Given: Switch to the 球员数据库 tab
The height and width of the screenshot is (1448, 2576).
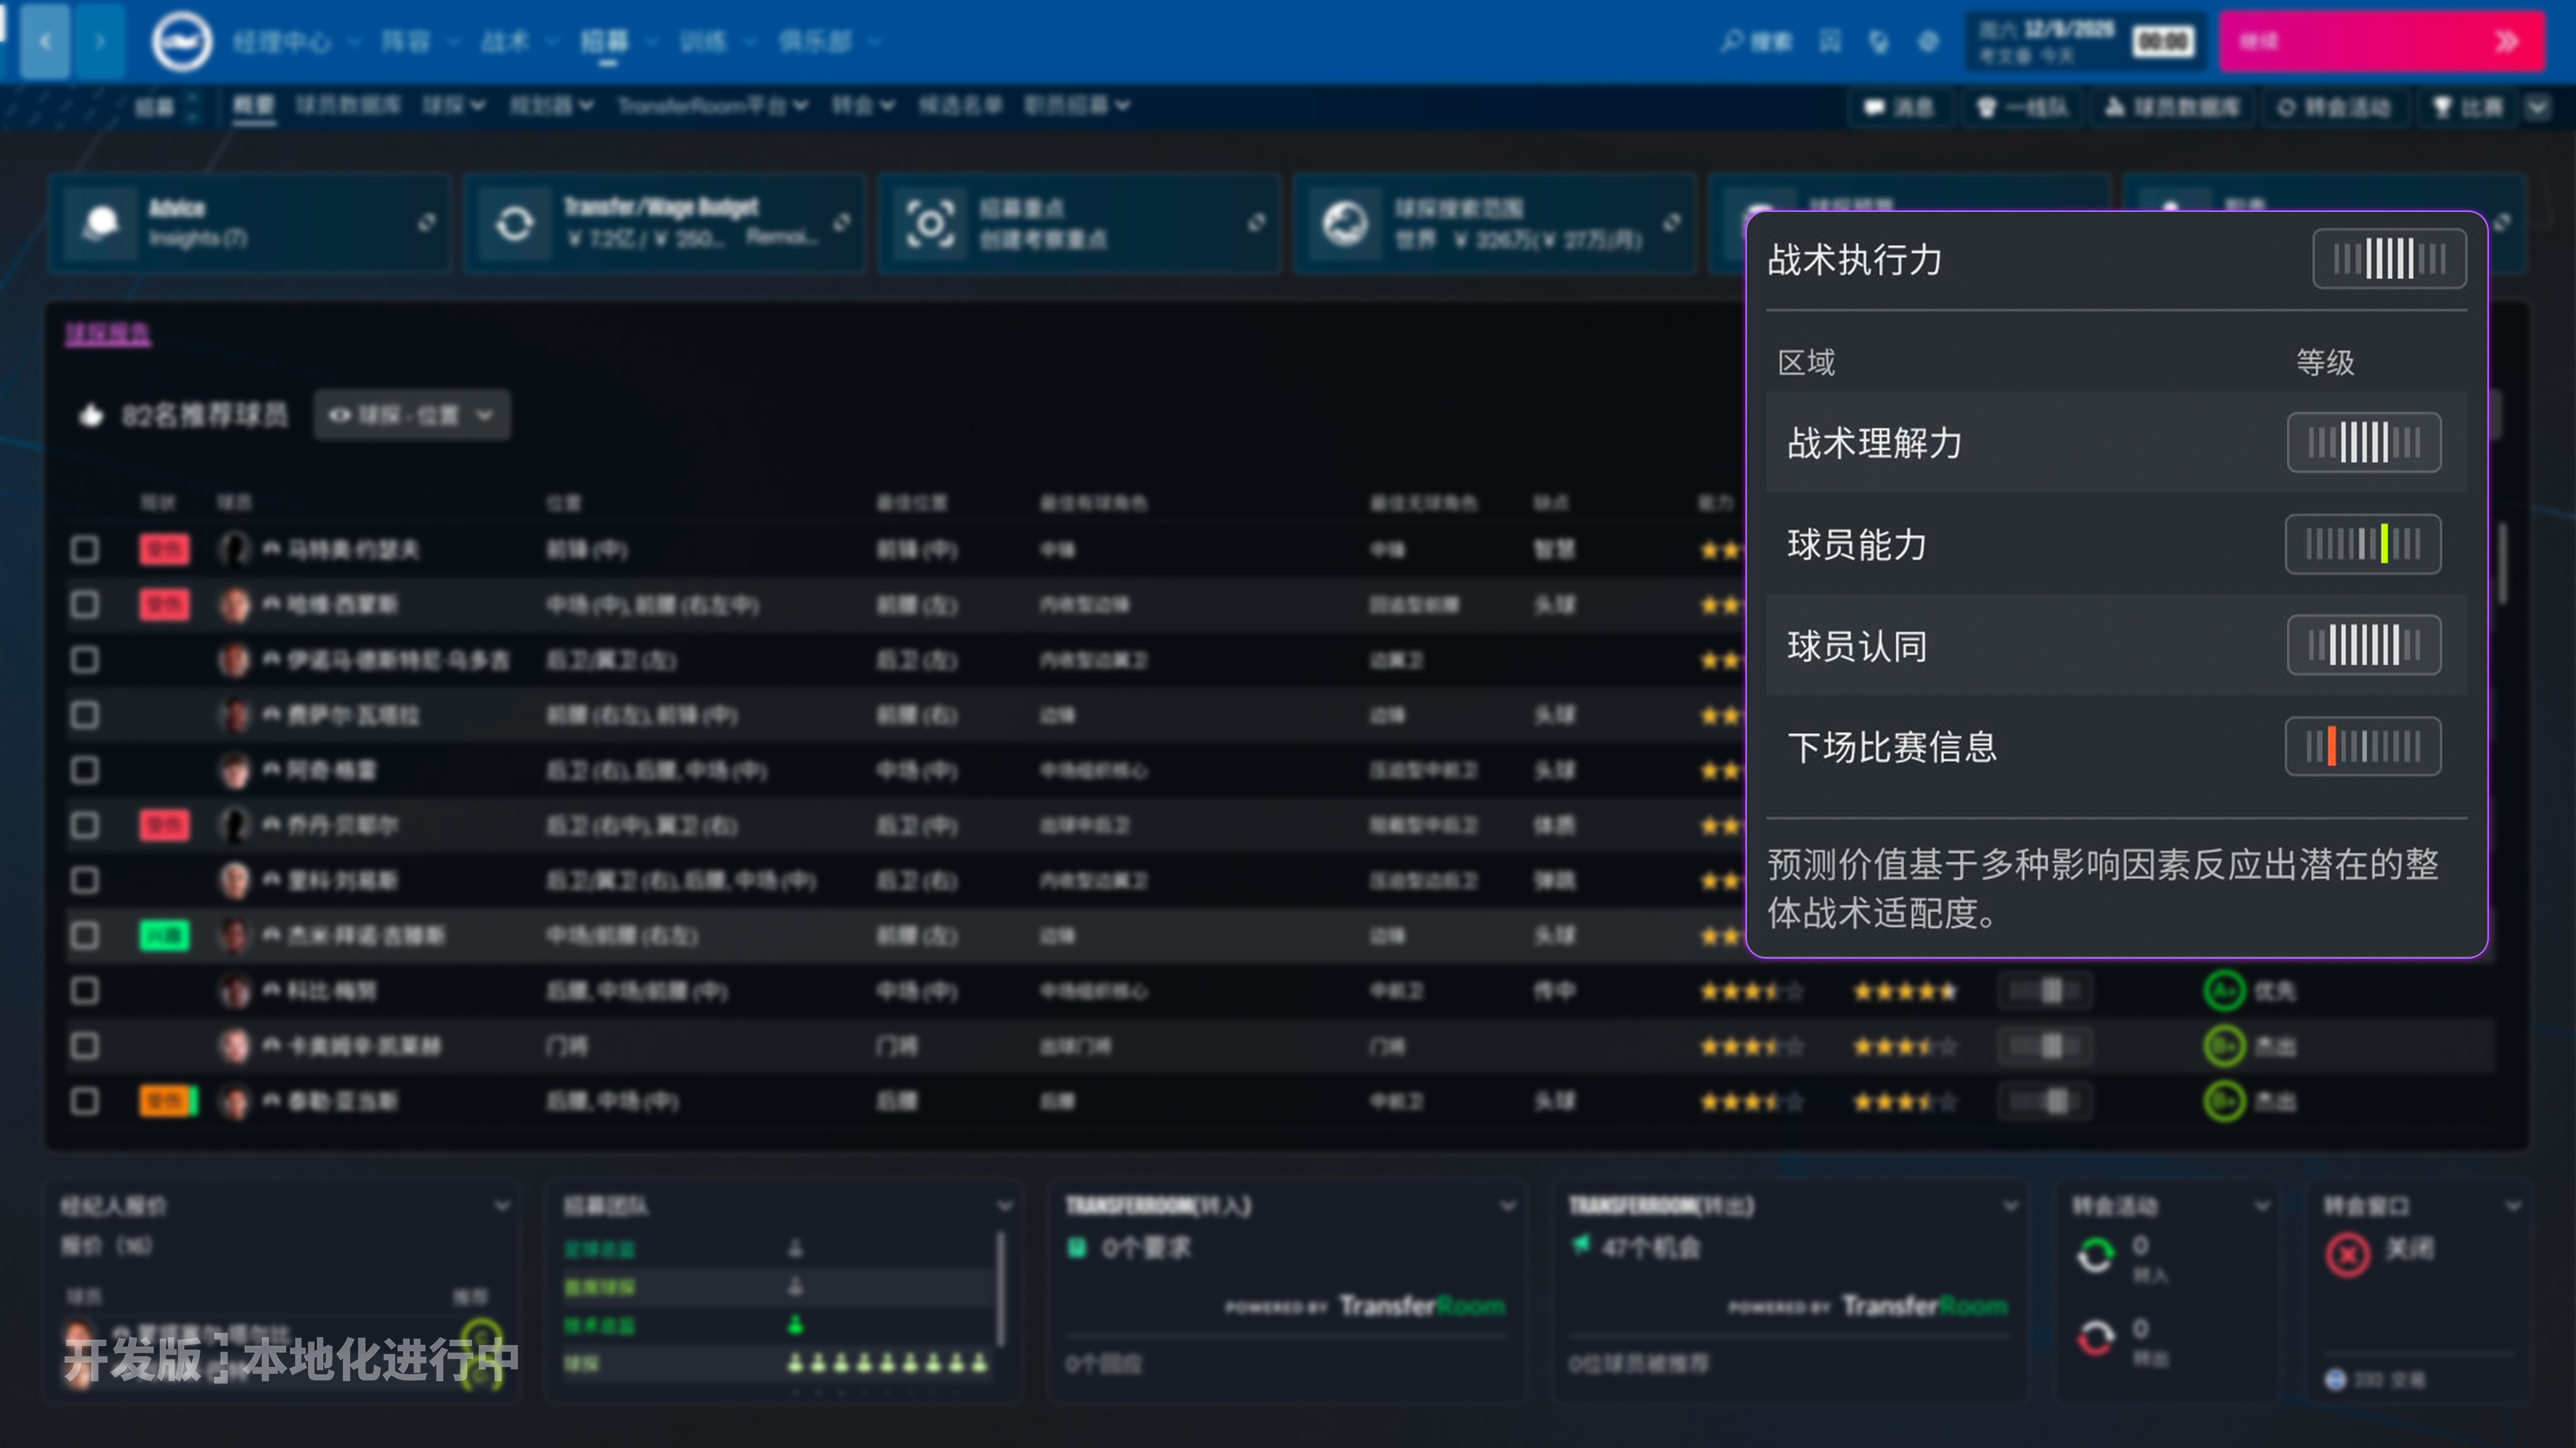Looking at the screenshot, I should coord(347,105).
